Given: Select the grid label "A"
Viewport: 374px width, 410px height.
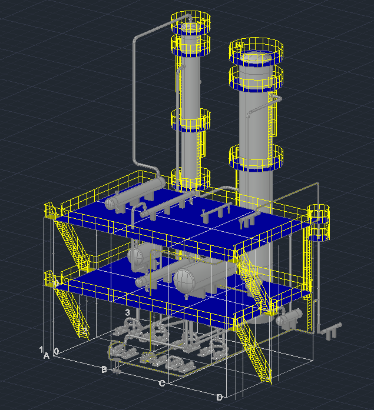Looking at the screenshot, I should pos(47,356).
